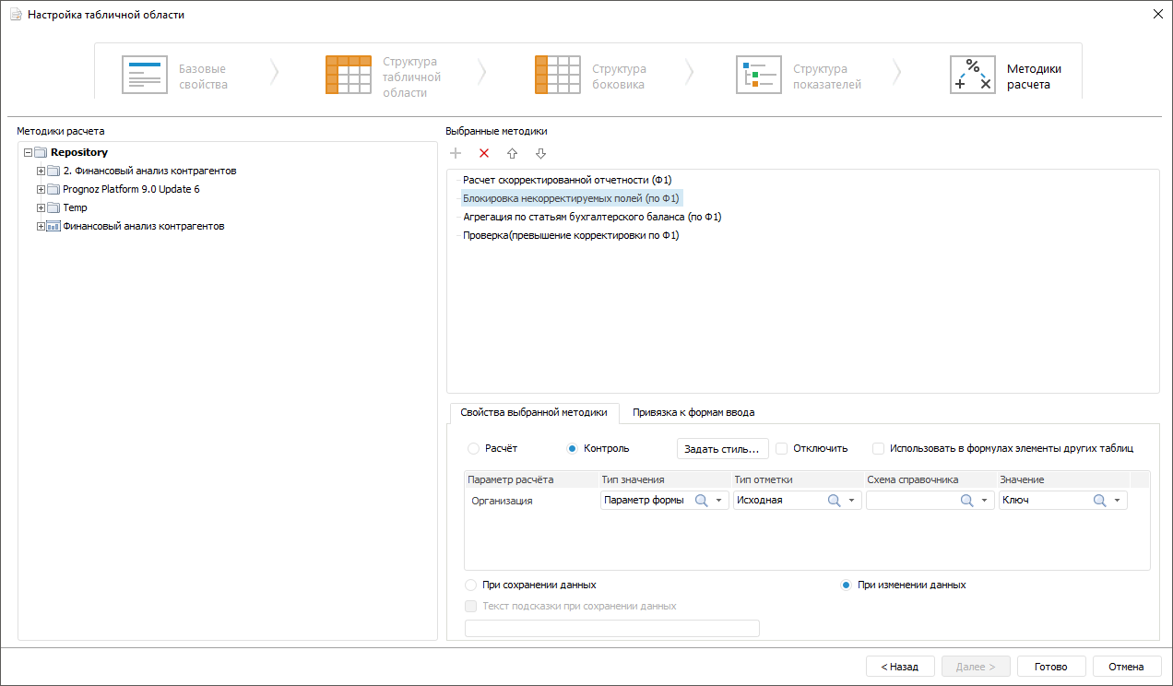Toggle the Отключить checkbox
The width and height of the screenshot is (1173, 686).
(782, 449)
